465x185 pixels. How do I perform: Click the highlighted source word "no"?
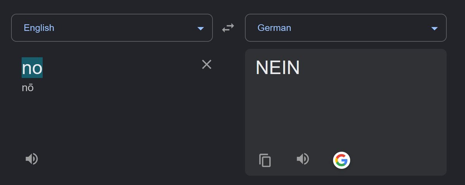pyautogui.click(x=32, y=68)
